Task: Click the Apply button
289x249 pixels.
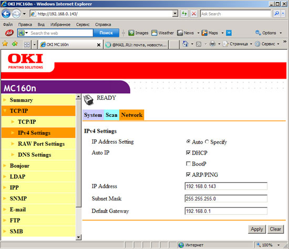Action: 257,229
